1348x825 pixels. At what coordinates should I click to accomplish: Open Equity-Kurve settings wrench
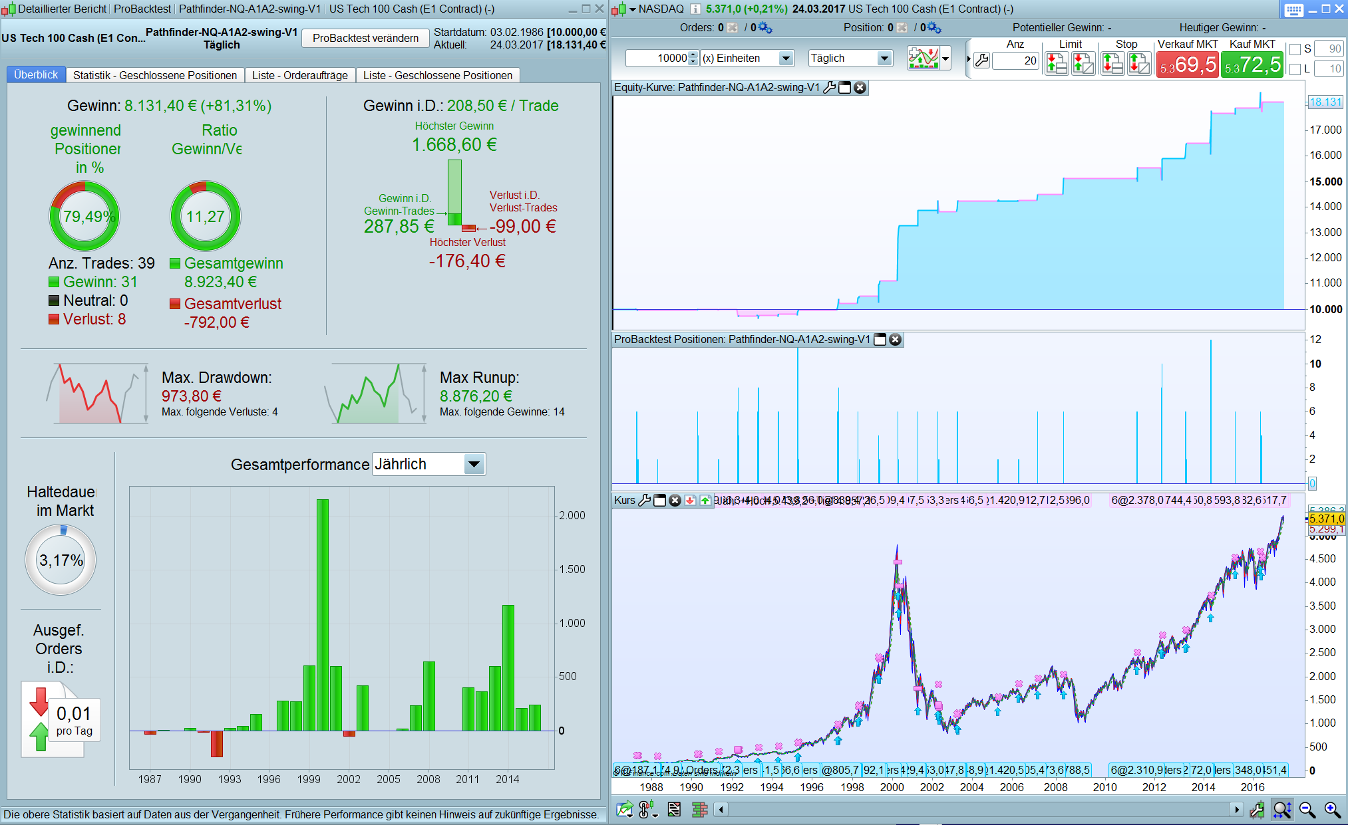829,88
